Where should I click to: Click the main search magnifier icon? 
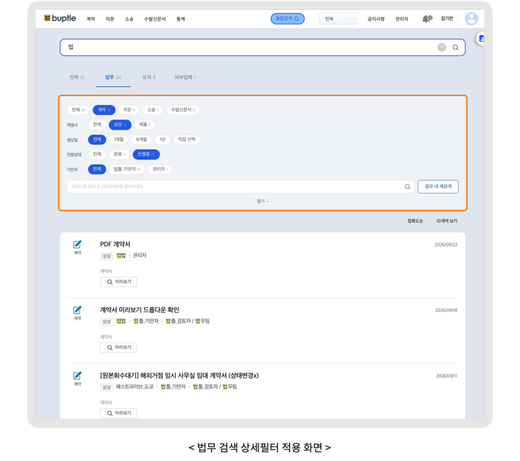pos(455,47)
